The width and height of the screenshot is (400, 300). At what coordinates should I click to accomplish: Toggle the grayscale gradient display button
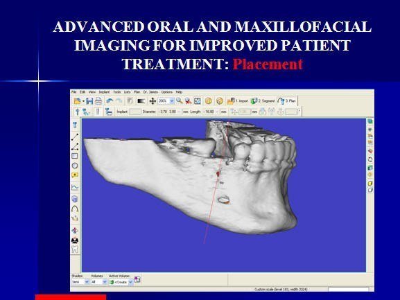(x=141, y=101)
